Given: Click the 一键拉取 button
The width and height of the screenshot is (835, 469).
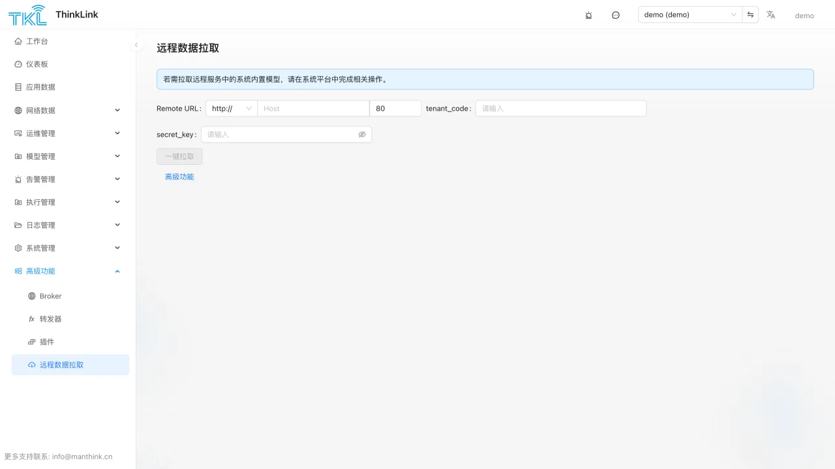Looking at the screenshot, I should [x=179, y=156].
